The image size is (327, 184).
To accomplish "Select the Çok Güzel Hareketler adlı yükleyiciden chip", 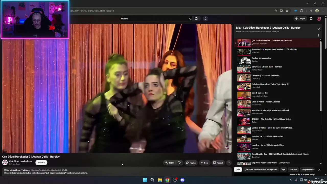I will coord(261,169).
